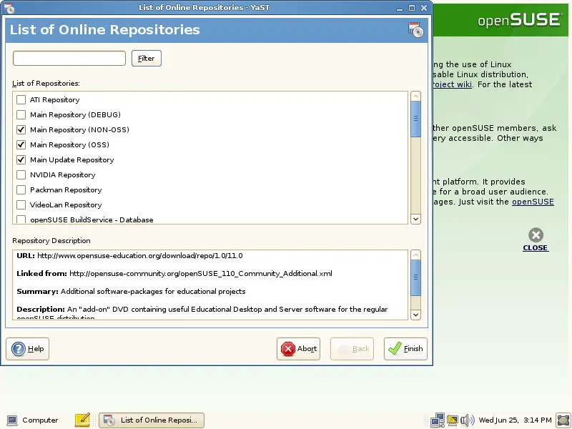
Task: Open the Computer menu in taskbar
Action: tap(32, 420)
